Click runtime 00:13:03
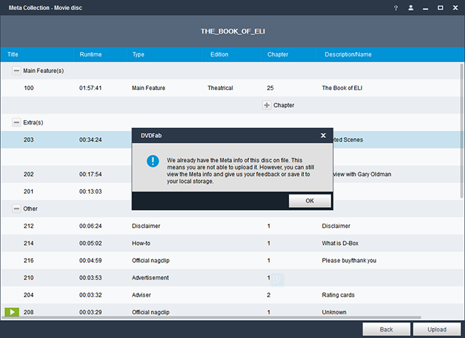The image size is (465, 338). (x=90, y=192)
